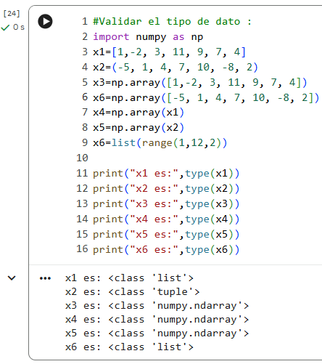Click output line "x4 es: <class 'numpy.ndarray'>"
The image size is (322, 364).
(157, 320)
